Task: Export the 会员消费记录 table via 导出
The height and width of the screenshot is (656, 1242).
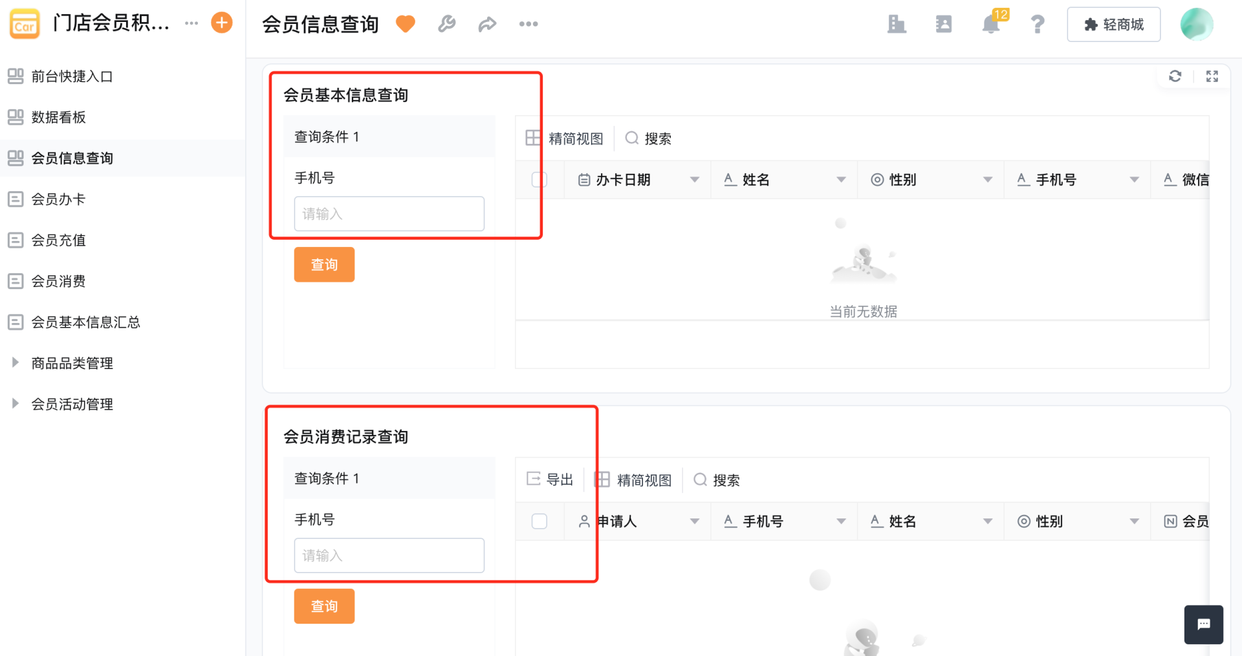Action: pyautogui.click(x=549, y=480)
